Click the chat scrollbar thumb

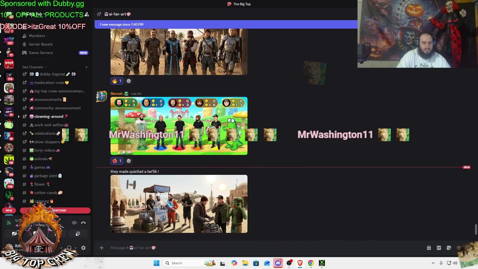(476, 230)
